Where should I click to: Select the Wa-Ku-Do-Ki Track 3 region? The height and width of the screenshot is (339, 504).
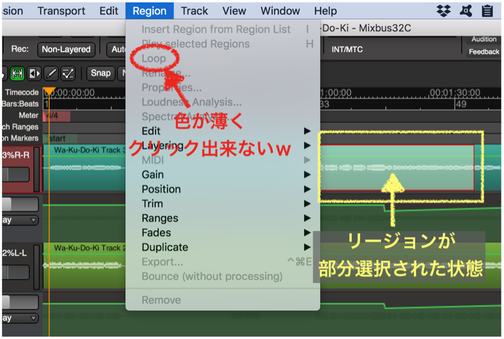click(x=84, y=167)
